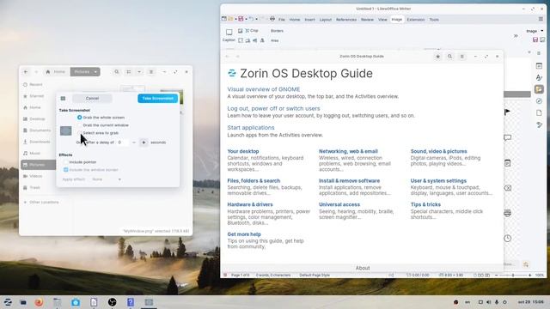Open Other Locations in Files sidebar
The image size is (550, 309).
pyautogui.click(x=41, y=203)
